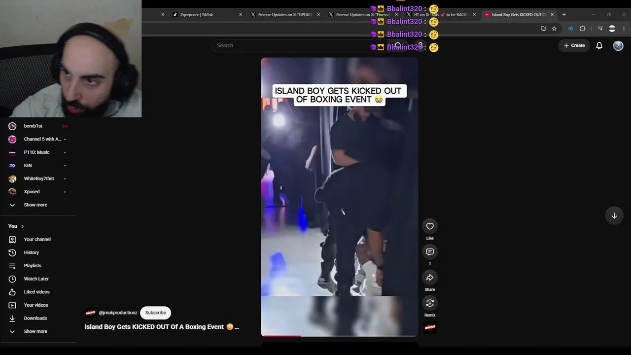Open the browser three-dot menu
The image size is (631, 355).
pos(624,29)
